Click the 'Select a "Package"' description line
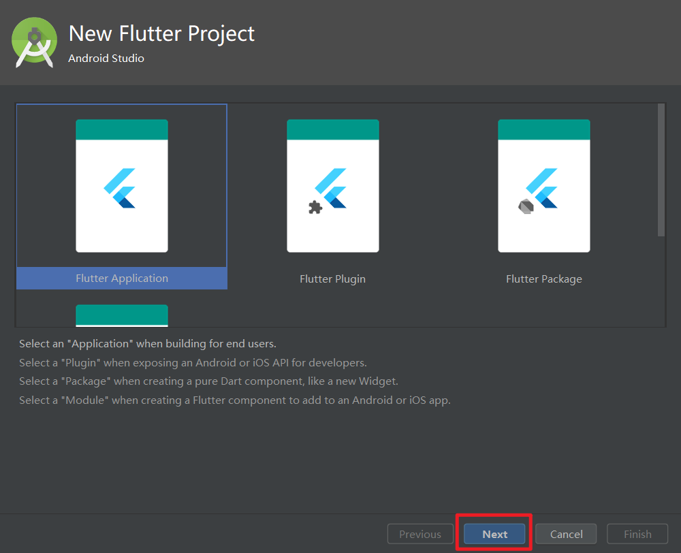Screen dimensions: 681x553 coord(208,381)
